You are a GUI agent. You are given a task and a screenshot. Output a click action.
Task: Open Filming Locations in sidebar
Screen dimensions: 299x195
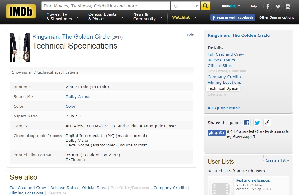point(224,82)
